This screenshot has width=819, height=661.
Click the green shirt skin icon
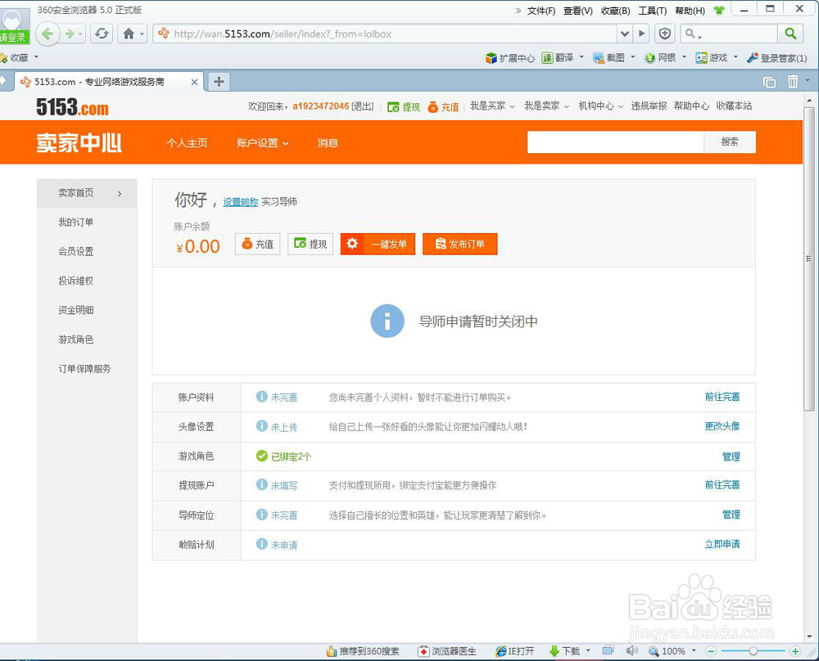719,10
